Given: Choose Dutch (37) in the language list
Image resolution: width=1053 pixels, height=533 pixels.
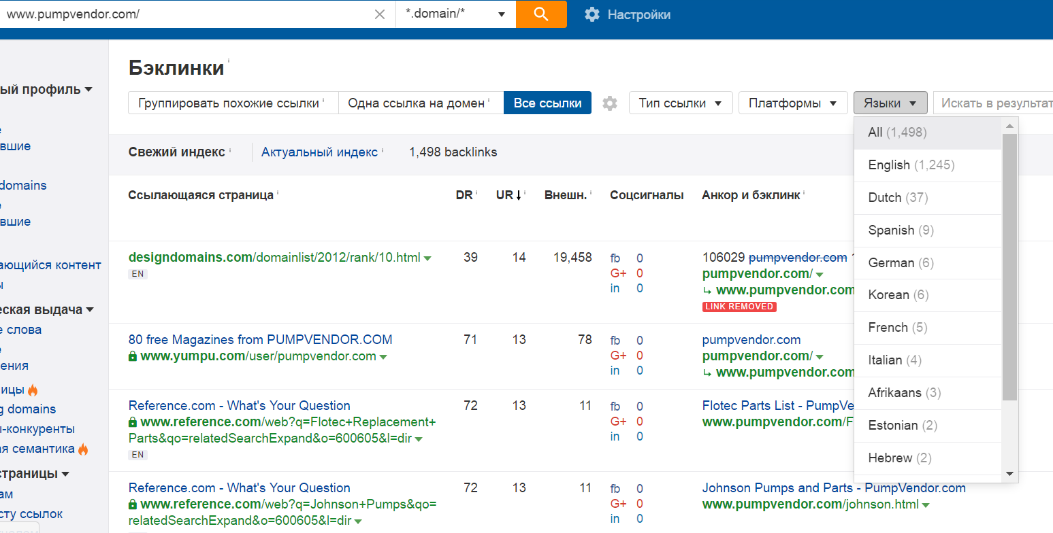Looking at the screenshot, I should (896, 197).
